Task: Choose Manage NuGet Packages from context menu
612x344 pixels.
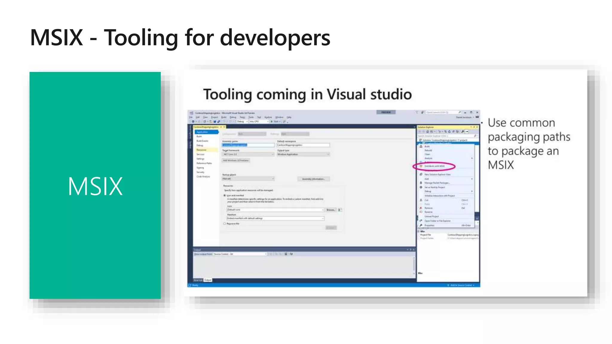Action: coord(437,183)
